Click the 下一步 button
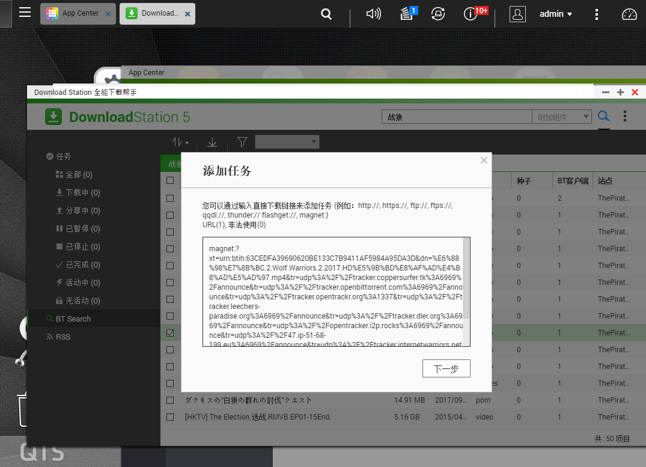Image resolution: width=646 pixels, height=467 pixels. click(x=446, y=368)
